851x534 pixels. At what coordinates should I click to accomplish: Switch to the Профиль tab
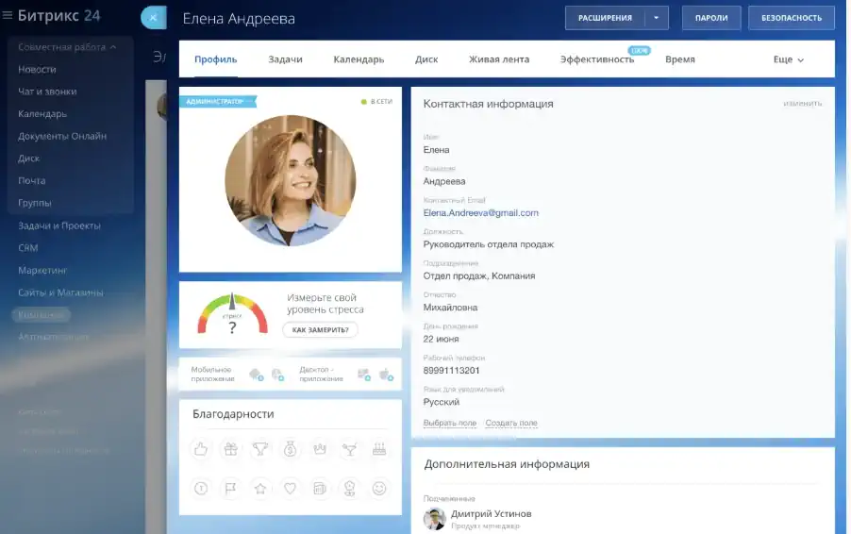click(215, 59)
